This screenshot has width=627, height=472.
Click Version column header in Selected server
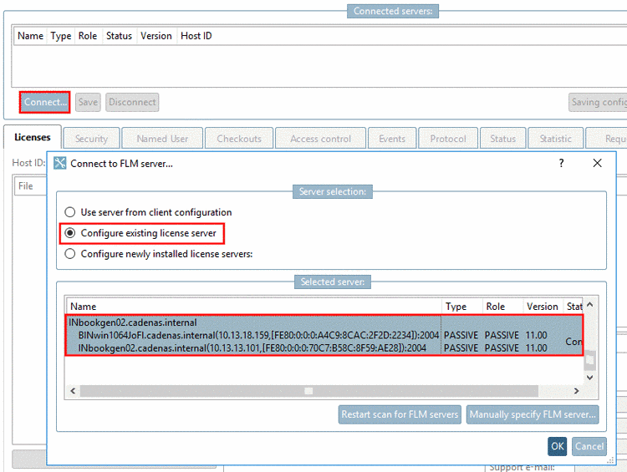coord(543,307)
